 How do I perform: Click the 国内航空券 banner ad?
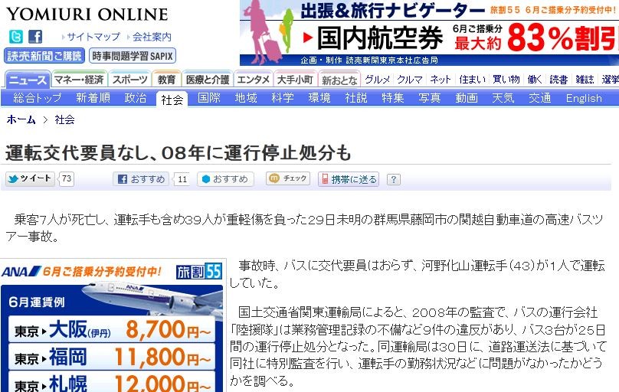(x=429, y=33)
